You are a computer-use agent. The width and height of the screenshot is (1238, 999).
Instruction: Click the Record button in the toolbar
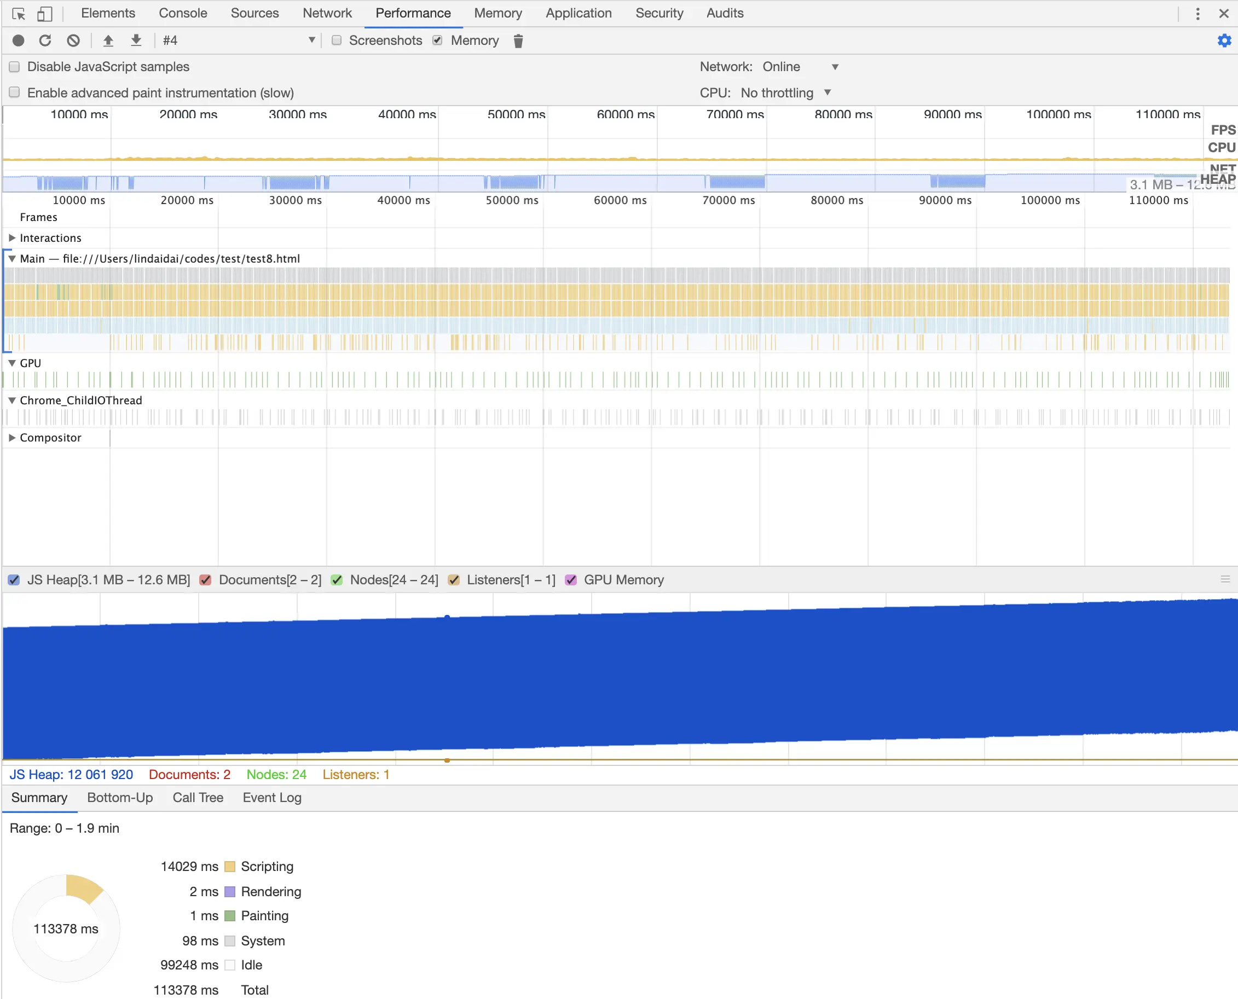[x=19, y=40]
